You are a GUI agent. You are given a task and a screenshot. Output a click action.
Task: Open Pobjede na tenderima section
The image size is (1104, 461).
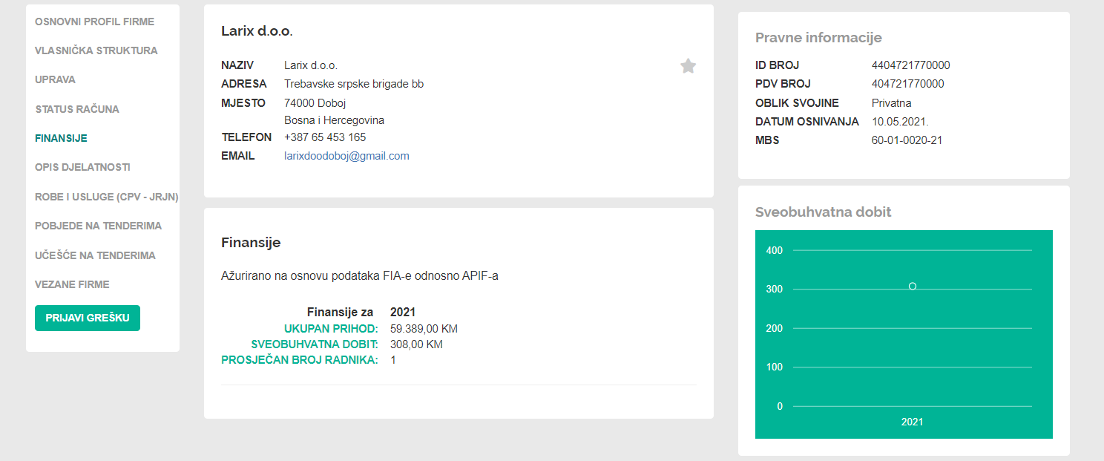(x=98, y=226)
